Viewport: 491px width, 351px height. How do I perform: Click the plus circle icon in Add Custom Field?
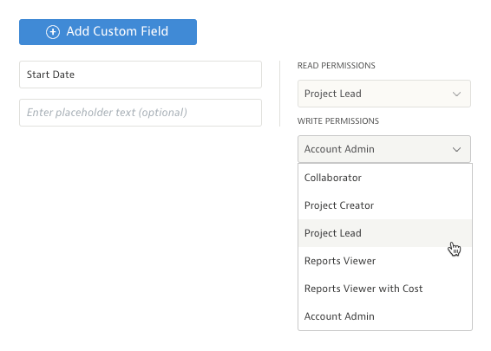coord(53,32)
